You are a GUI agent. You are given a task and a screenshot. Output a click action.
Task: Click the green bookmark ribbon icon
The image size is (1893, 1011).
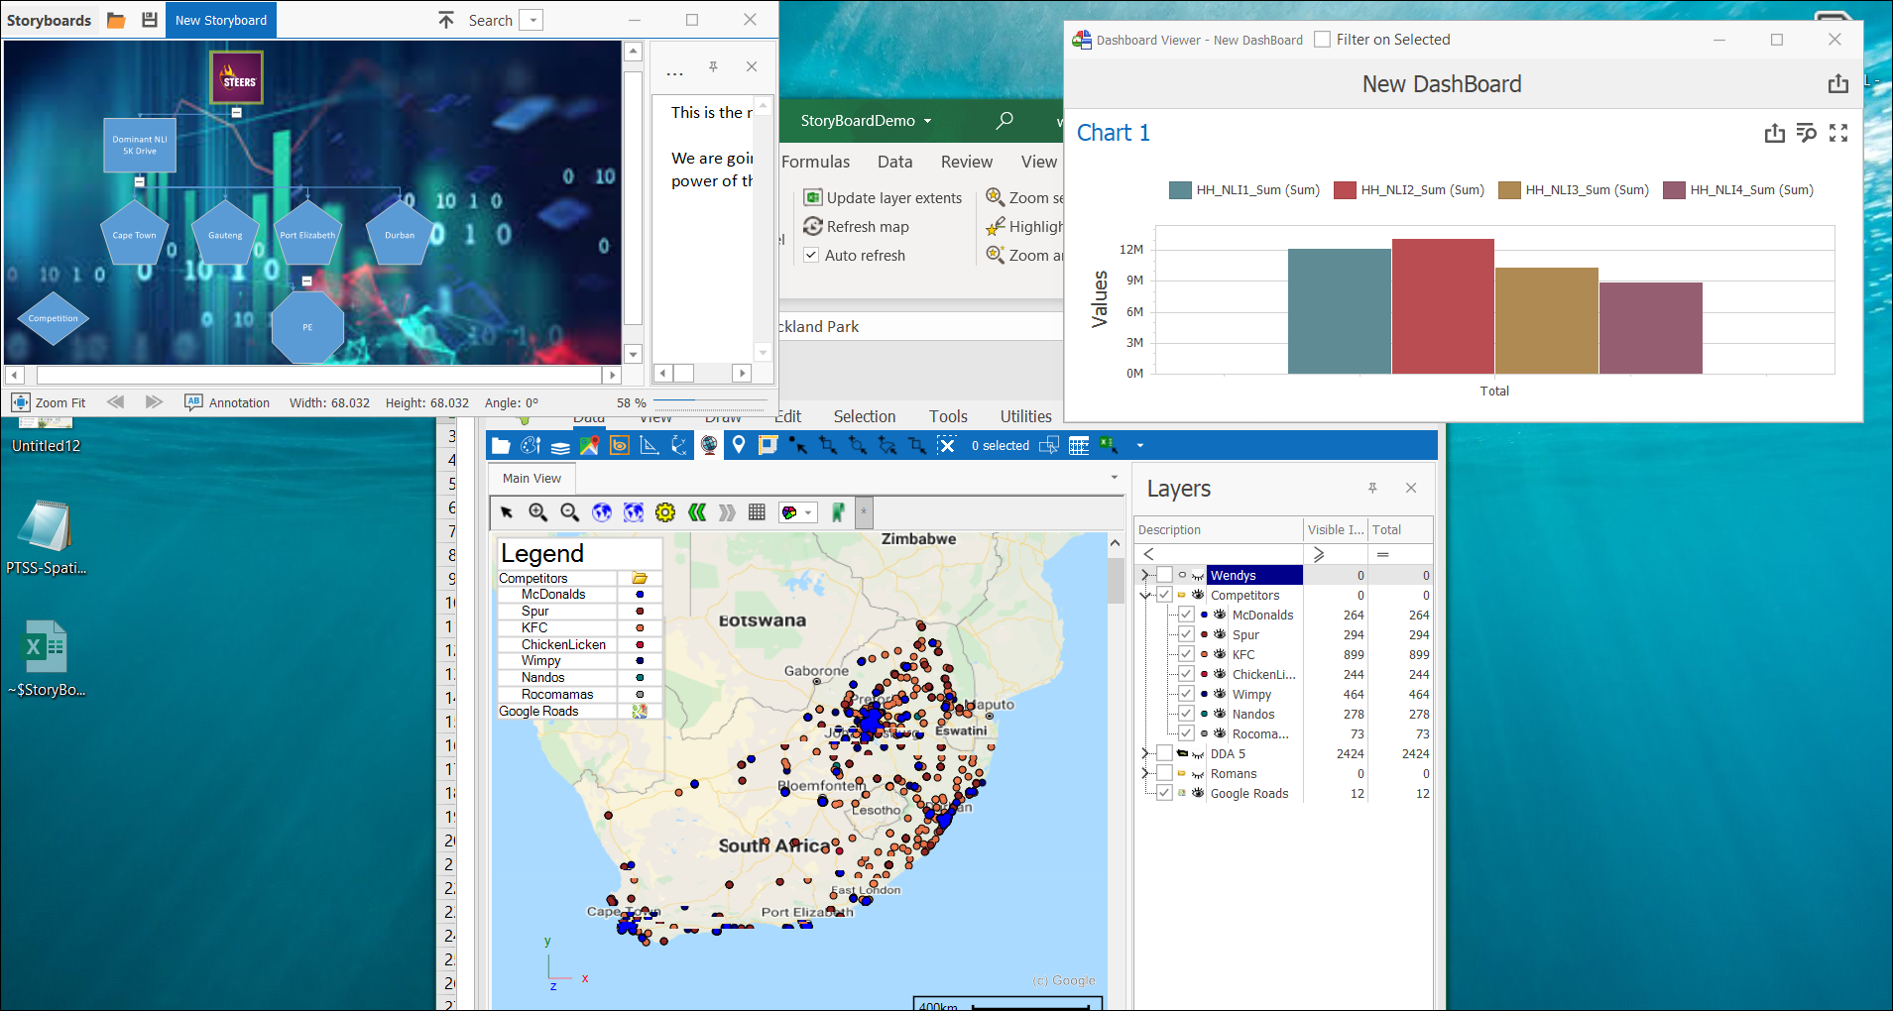click(x=838, y=512)
